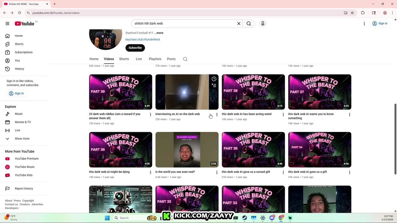Open keychain.club/thunderkeck link
397x223 pixels.
143,39
